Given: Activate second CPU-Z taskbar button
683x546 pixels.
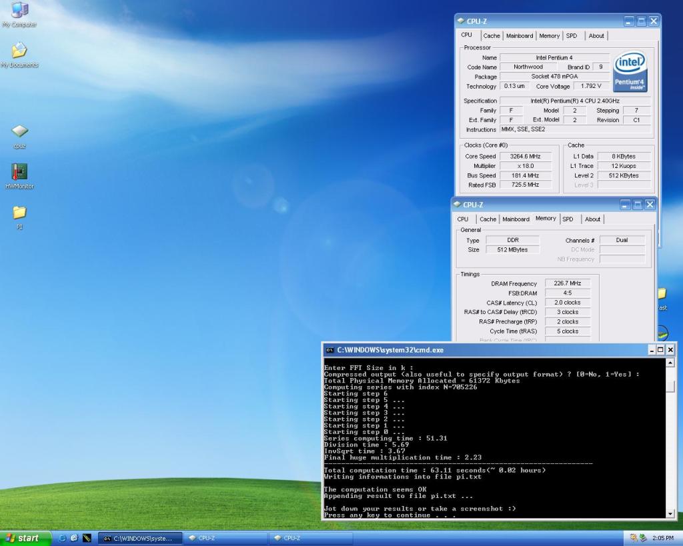Looking at the screenshot, I should tap(311, 539).
